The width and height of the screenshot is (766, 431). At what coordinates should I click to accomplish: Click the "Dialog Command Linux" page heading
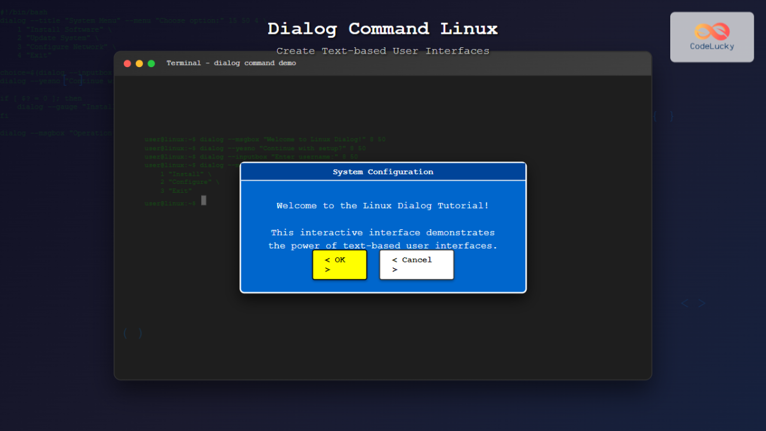[x=383, y=28]
